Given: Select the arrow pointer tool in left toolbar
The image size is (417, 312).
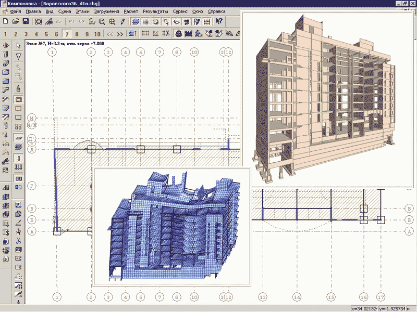Looking at the screenshot, I should pos(19,45).
